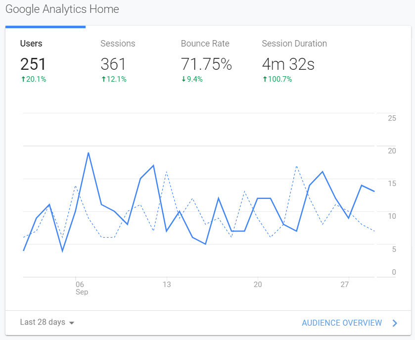
Task: Click the Session Duration up arrow 100.7% indicator
Action: click(x=277, y=79)
